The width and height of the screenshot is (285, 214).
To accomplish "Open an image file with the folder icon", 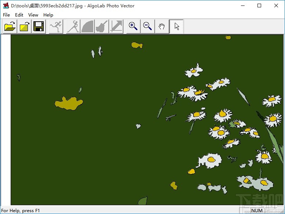I will (x=10, y=26).
